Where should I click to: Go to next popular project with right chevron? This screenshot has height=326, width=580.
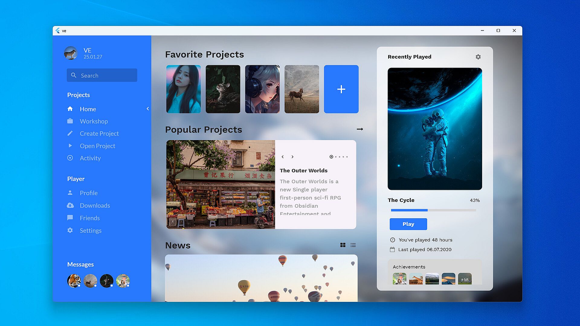[292, 157]
